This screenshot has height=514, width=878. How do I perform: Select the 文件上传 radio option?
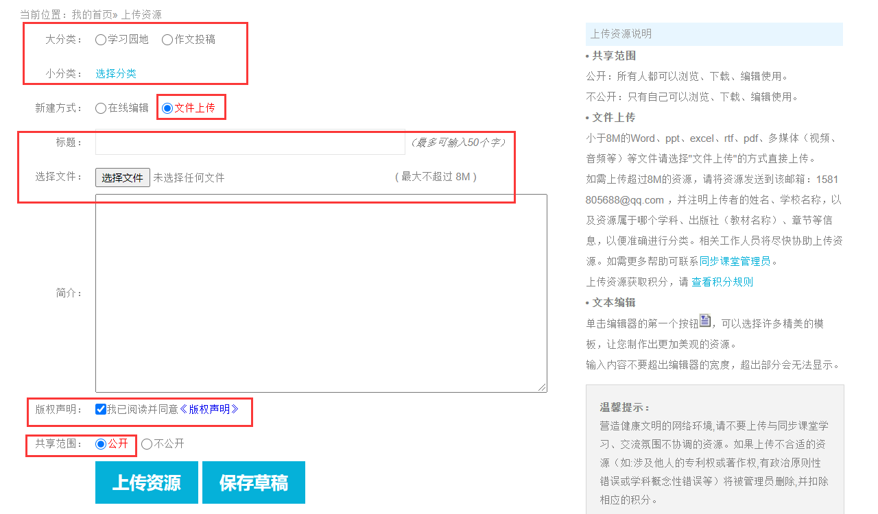click(167, 108)
